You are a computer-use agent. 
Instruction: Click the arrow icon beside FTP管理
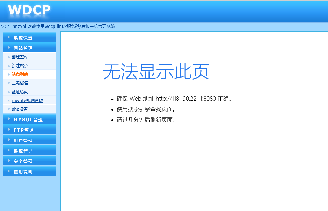coord(9,130)
